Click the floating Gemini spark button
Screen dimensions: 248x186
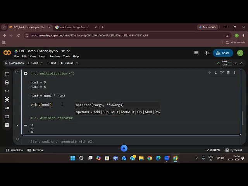point(124,148)
